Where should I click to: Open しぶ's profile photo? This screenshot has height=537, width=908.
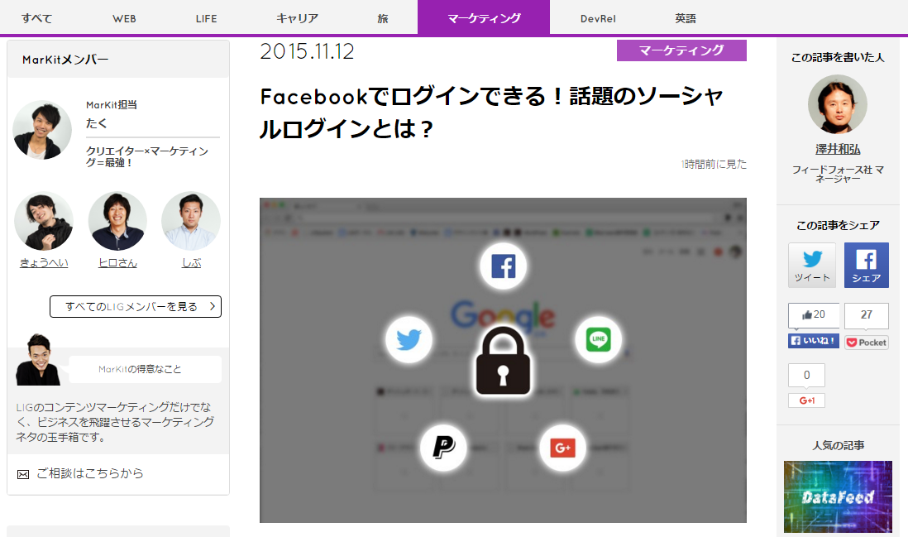[191, 221]
